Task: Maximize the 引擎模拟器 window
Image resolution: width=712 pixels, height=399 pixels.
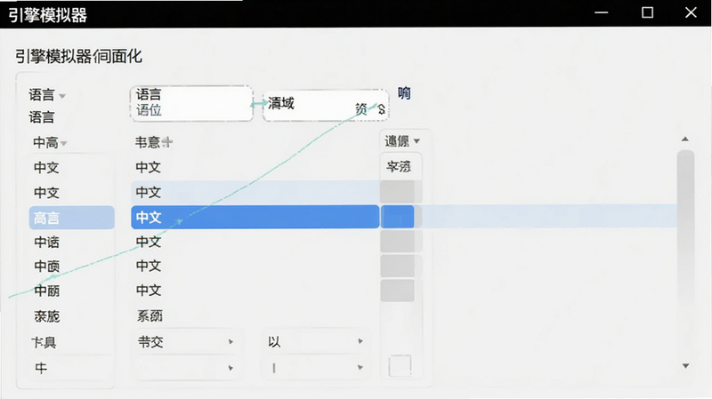Action: (648, 12)
